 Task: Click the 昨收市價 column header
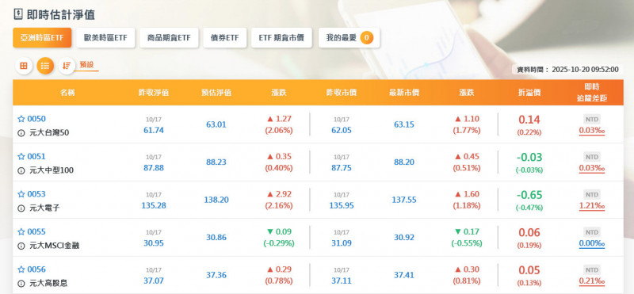tap(342, 93)
